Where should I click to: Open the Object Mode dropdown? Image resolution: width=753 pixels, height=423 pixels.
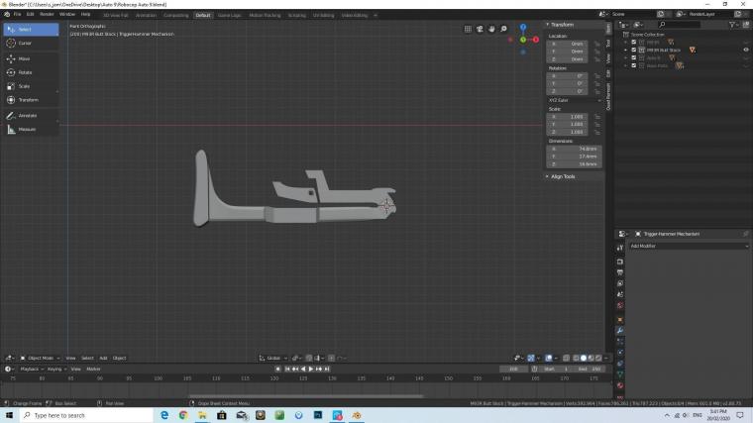pos(40,359)
